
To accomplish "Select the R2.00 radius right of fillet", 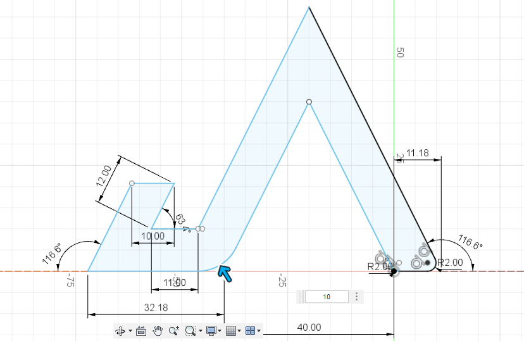I will (x=451, y=263).
